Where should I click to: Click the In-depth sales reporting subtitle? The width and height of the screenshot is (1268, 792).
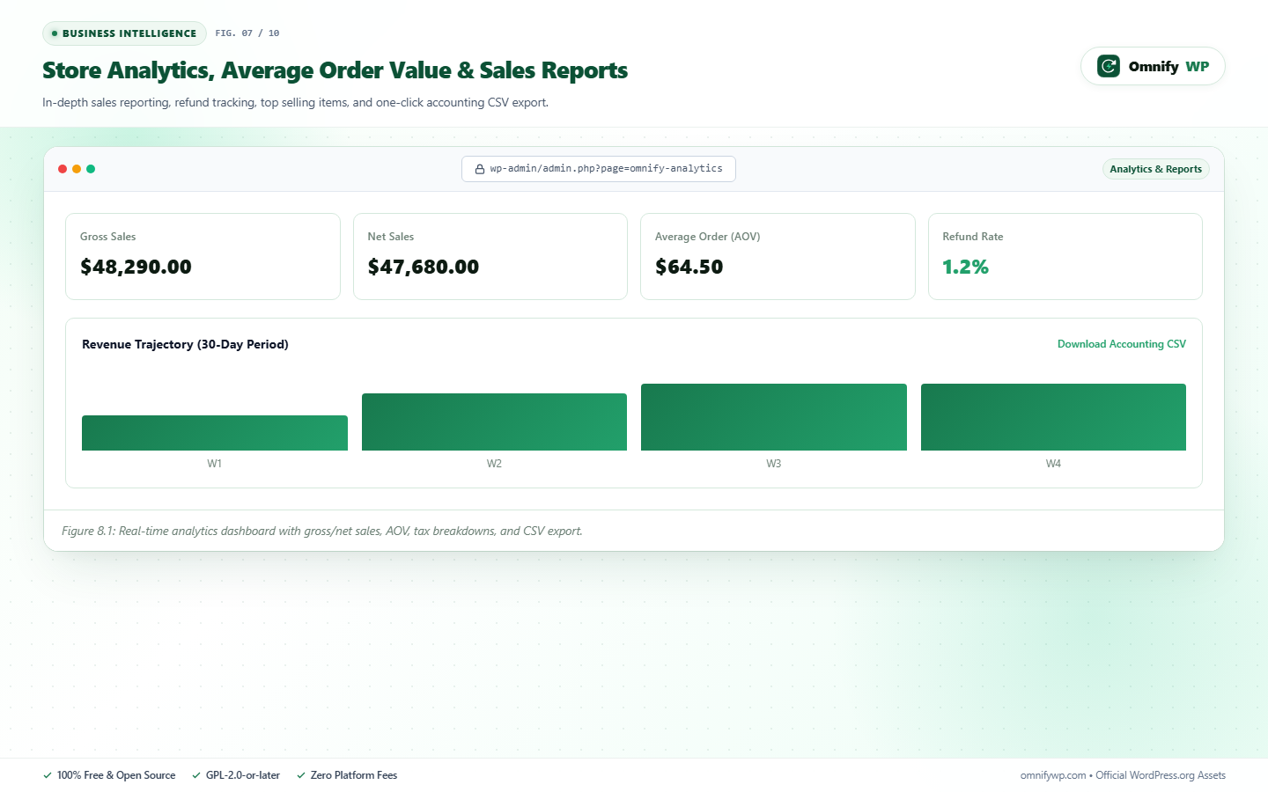click(x=295, y=103)
